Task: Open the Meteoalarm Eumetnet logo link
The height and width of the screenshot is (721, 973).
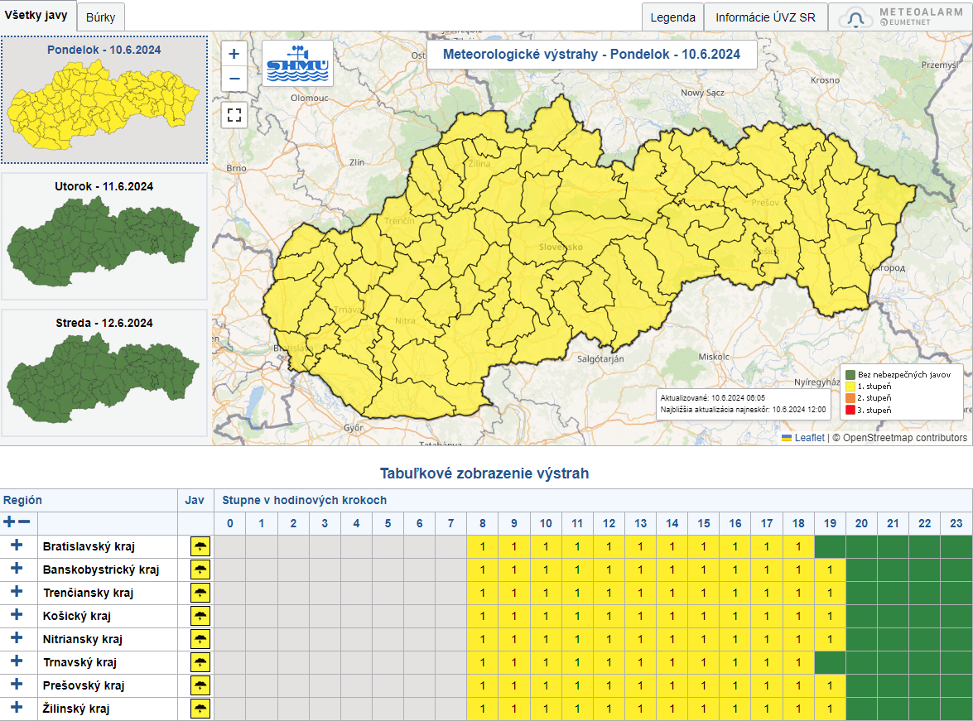Action: pos(900,17)
